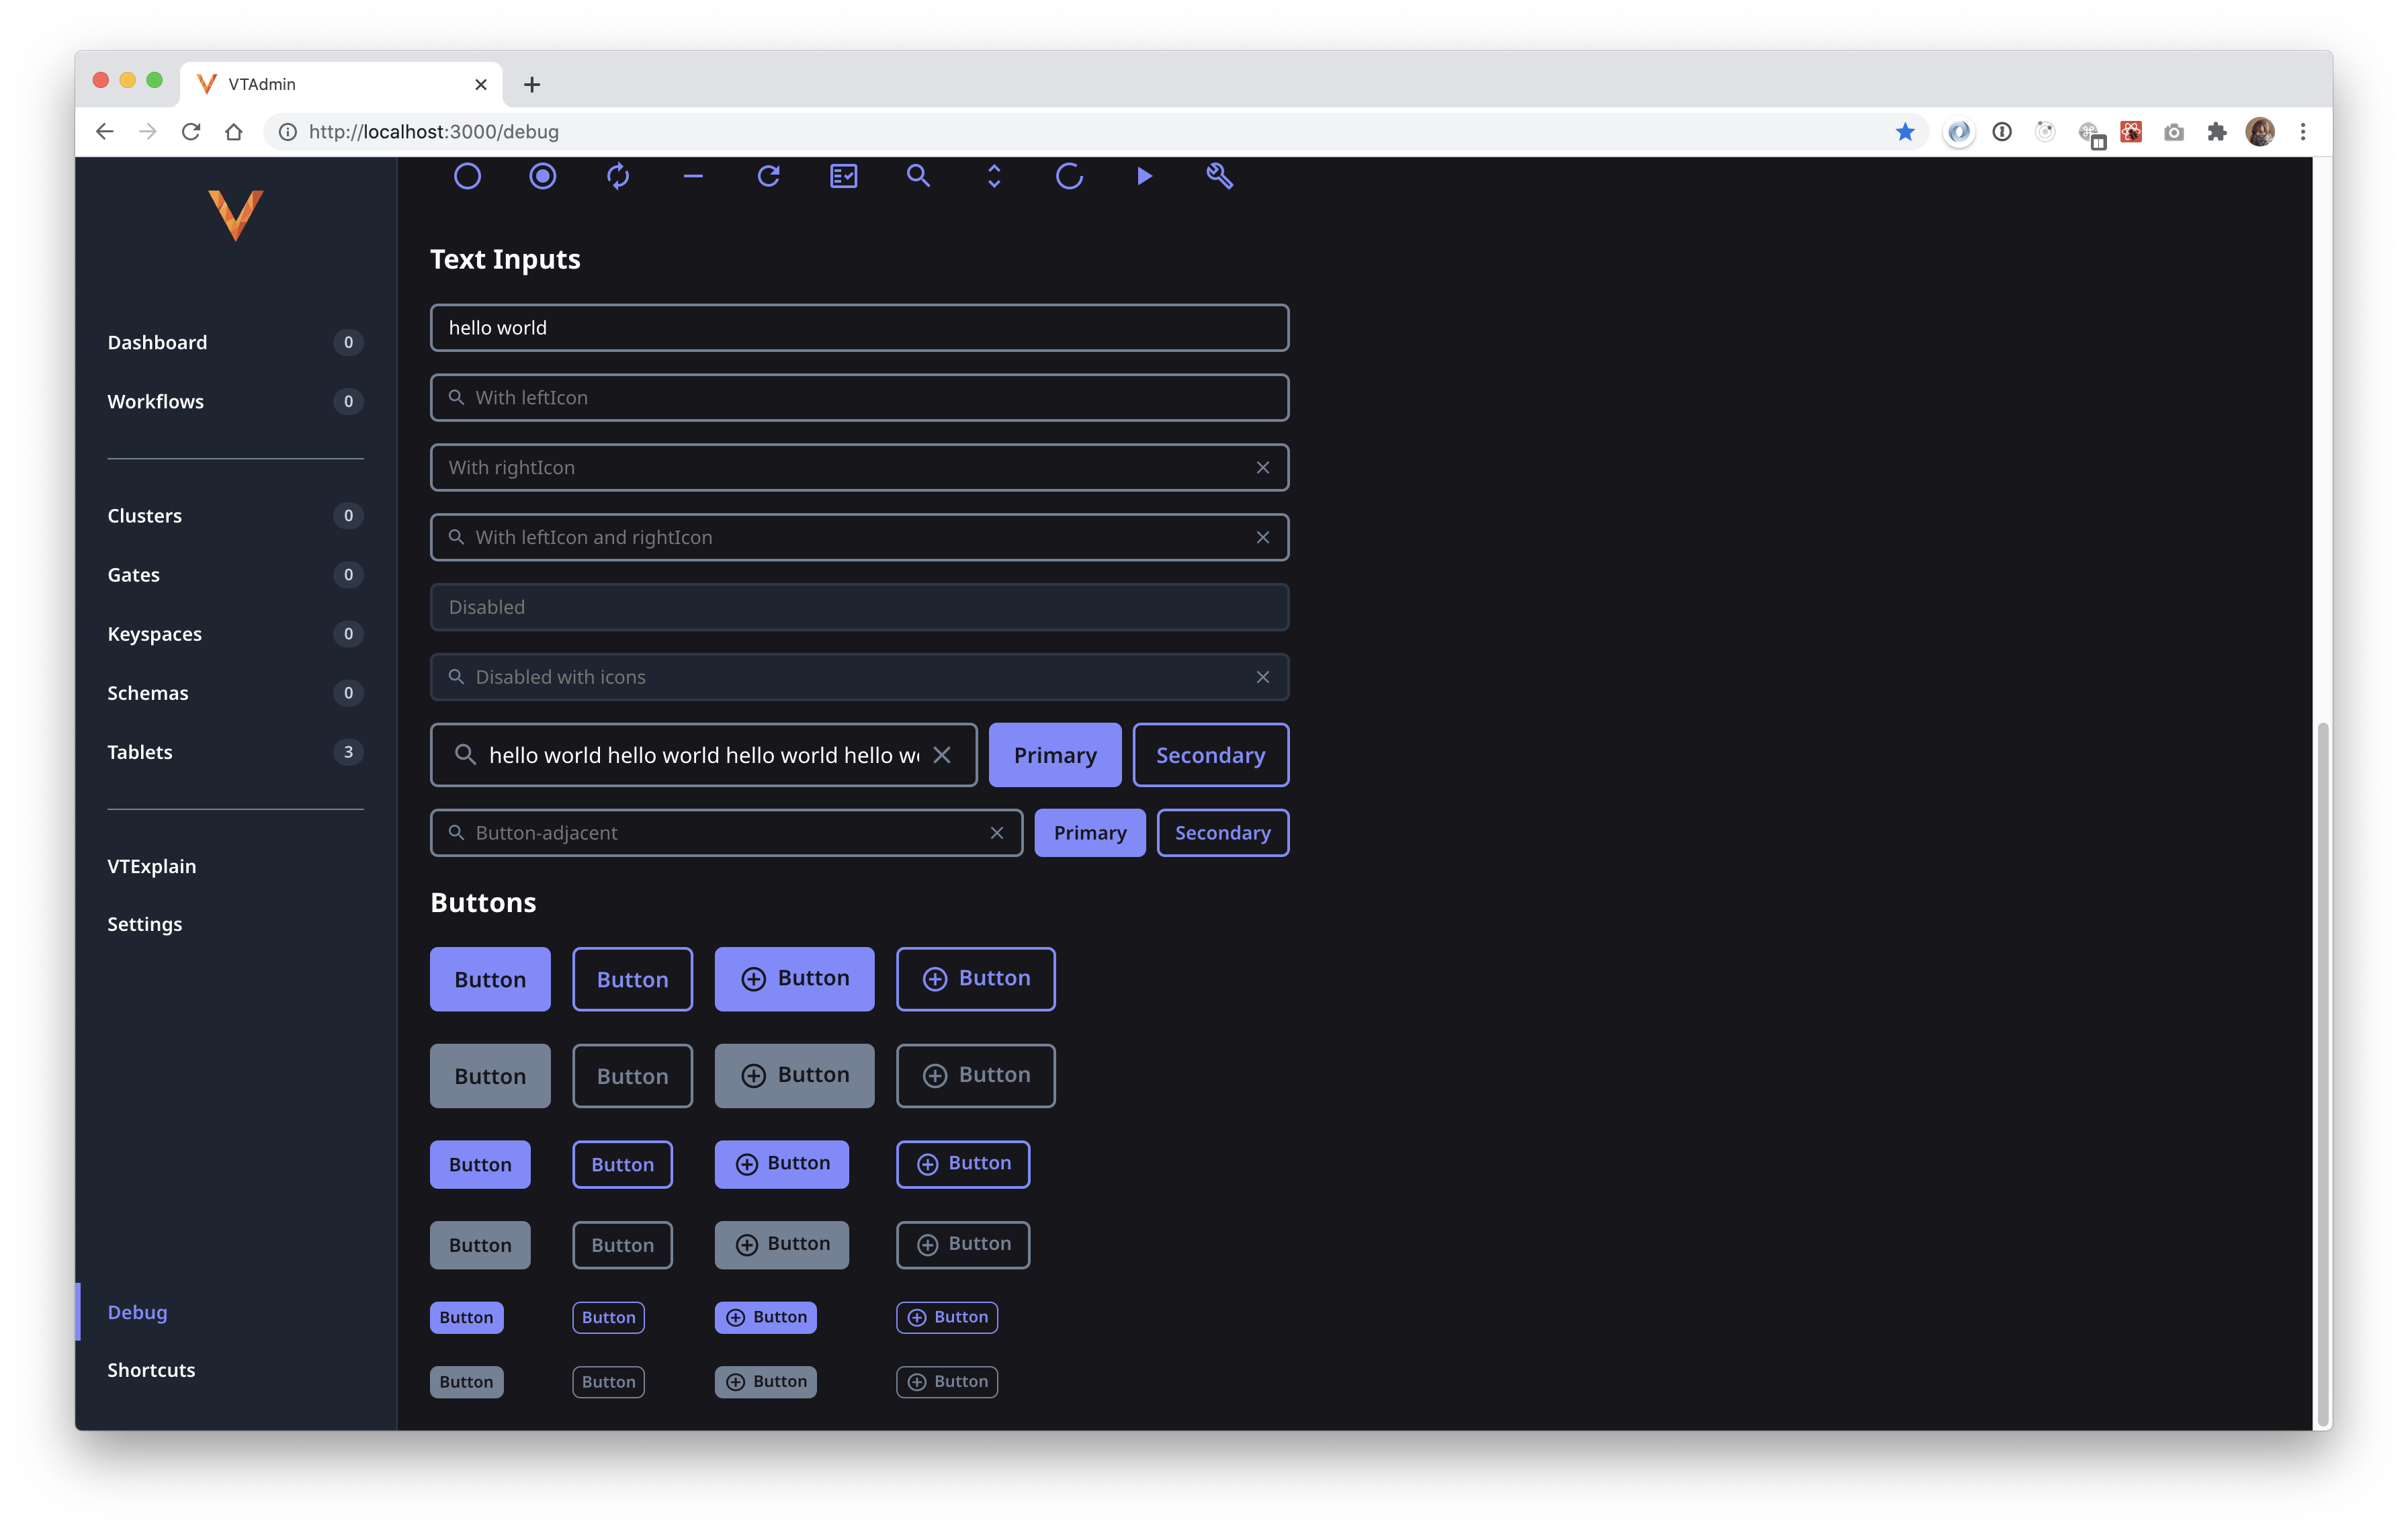Viewport: 2408px width, 1530px height.
Task: Click the first large solid purple Button
Action: pos(490,979)
